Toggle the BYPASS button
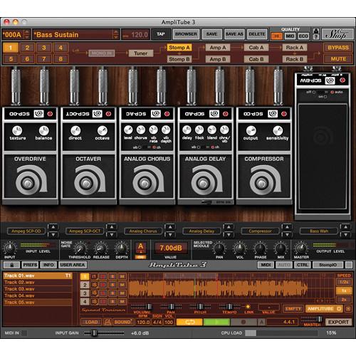356x356 pixels. 338,48
